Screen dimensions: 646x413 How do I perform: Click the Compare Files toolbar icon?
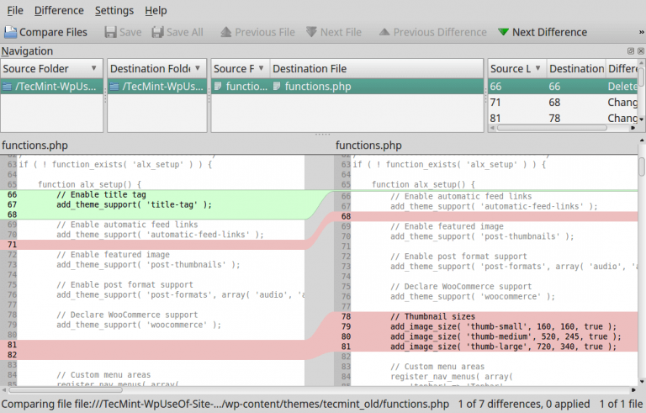(x=10, y=32)
